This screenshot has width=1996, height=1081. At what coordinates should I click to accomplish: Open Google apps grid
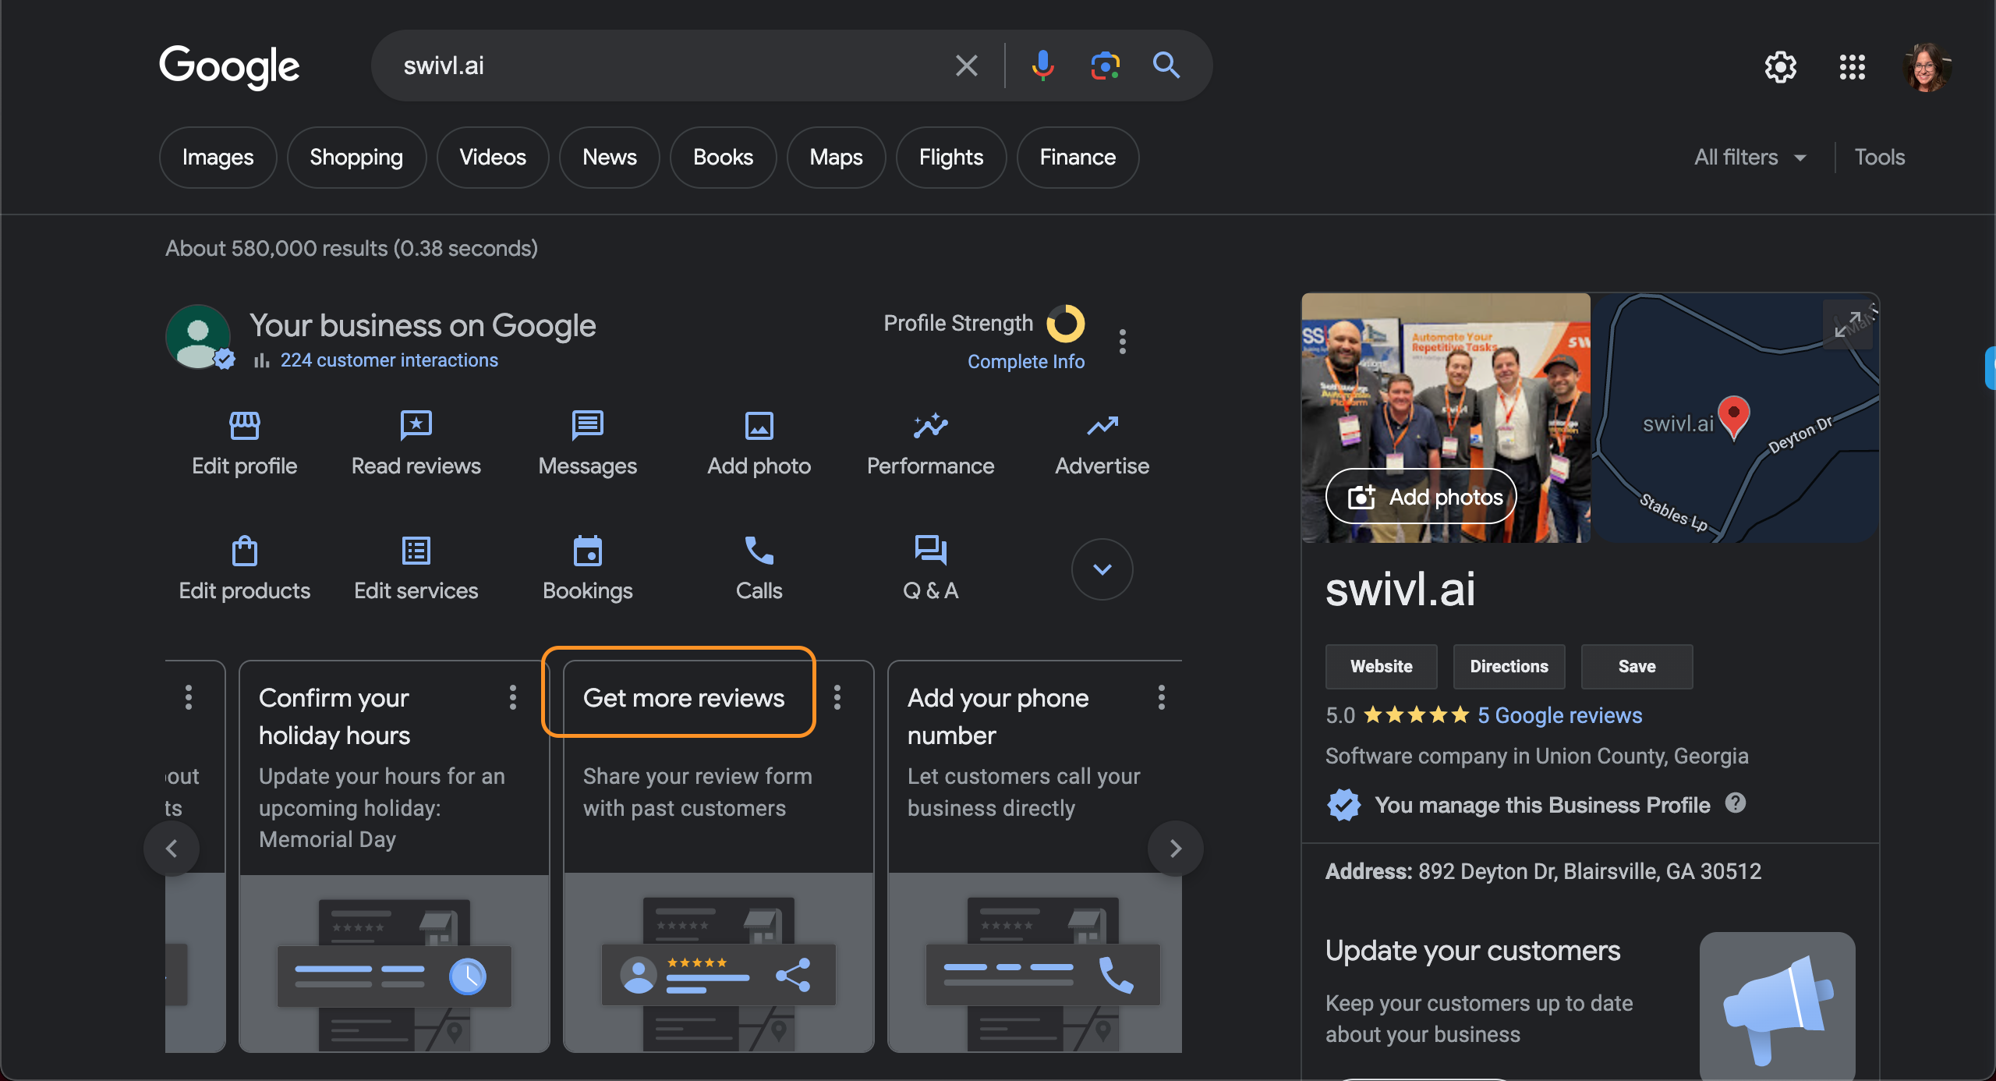point(1852,67)
